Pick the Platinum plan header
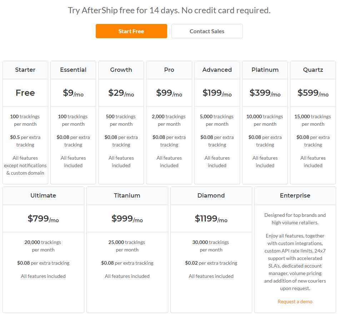339x314 pixels. click(265, 70)
